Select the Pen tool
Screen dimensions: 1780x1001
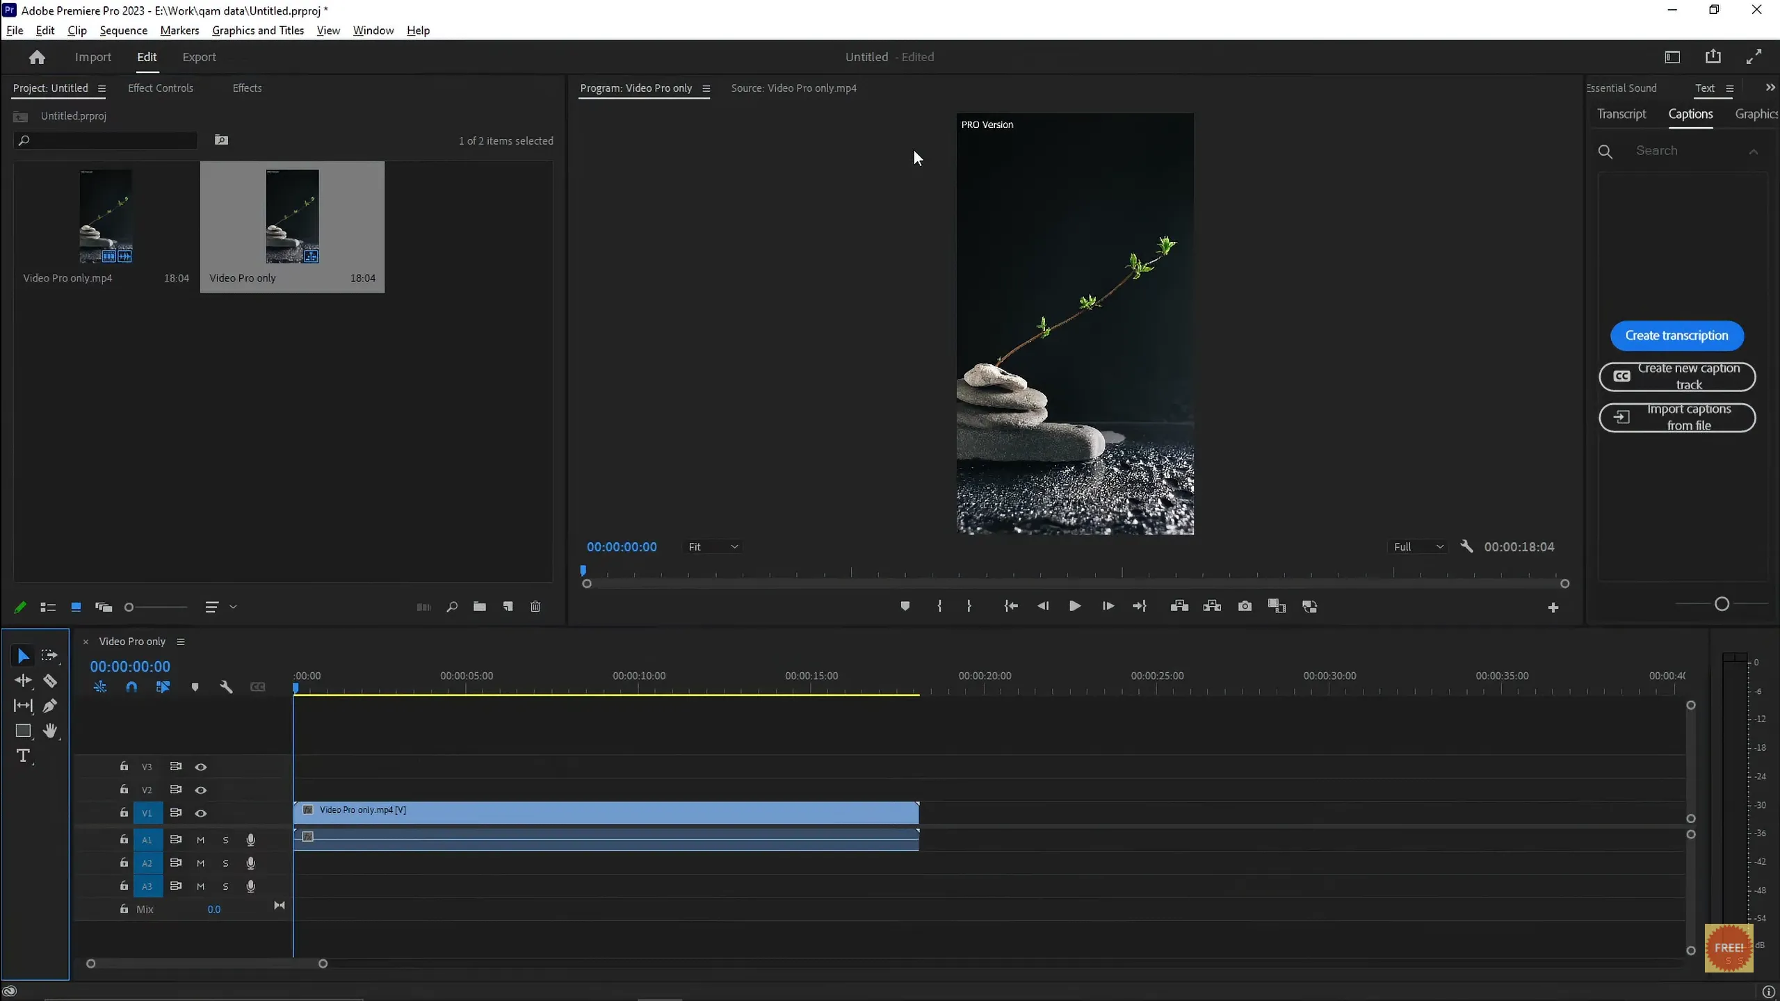(49, 706)
